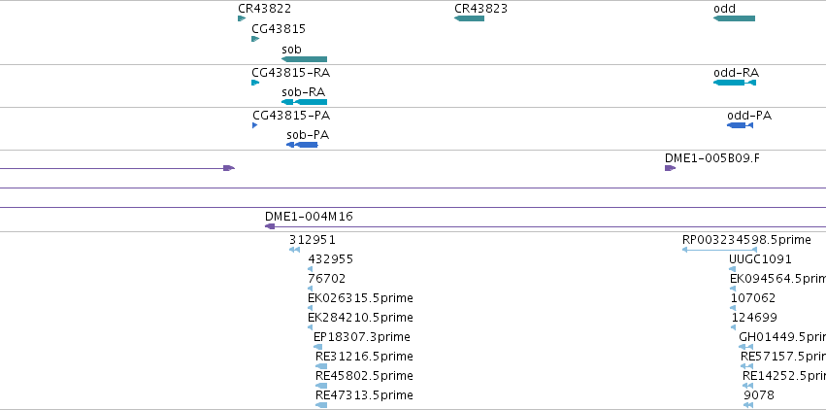Click the GH01449.5prime EST glyph
826x410 pixels.
pyautogui.click(x=745, y=347)
